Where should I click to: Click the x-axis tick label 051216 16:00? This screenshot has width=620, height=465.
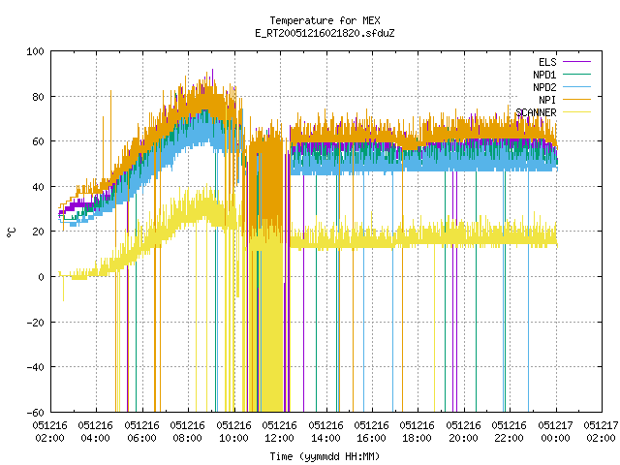pyautogui.click(x=371, y=432)
